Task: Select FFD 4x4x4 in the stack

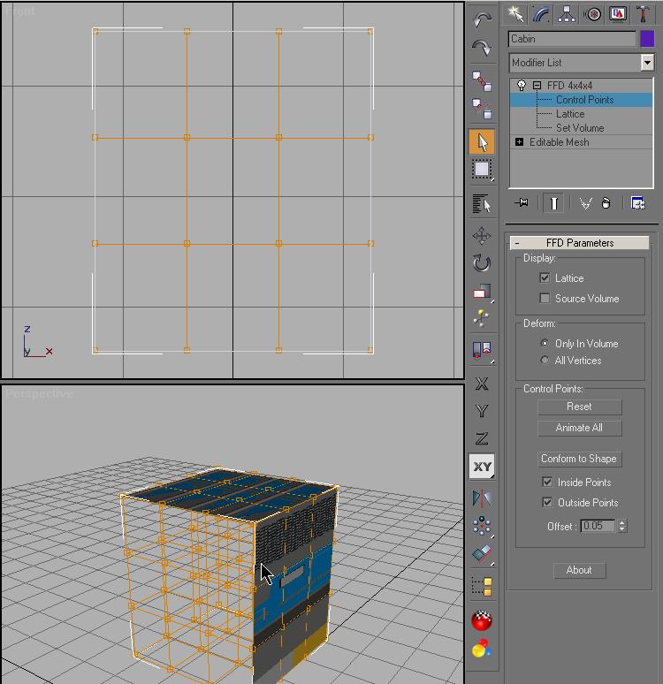Action: tap(569, 86)
